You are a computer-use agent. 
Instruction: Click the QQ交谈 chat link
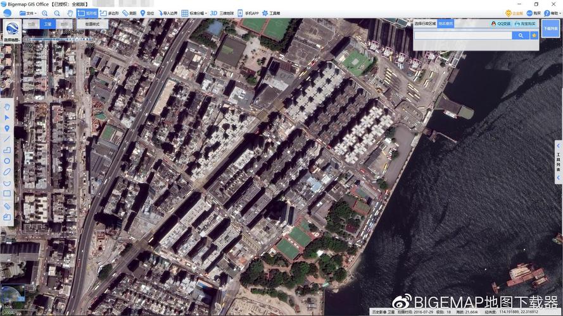point(501,23)
